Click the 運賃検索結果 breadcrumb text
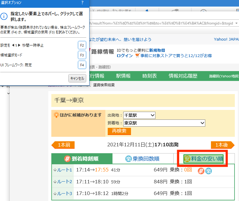This screenshot has width=239, height=201. pyautogui.click(x=104, y=85)
